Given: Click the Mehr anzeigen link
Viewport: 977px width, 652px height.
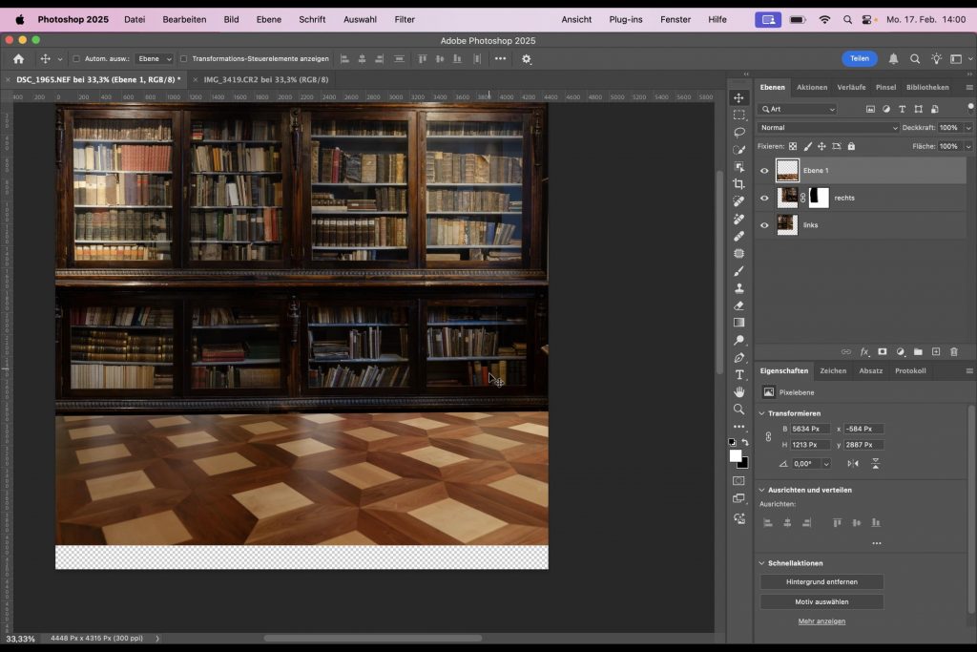Looking at the screenshot, I should coord(821,621).
